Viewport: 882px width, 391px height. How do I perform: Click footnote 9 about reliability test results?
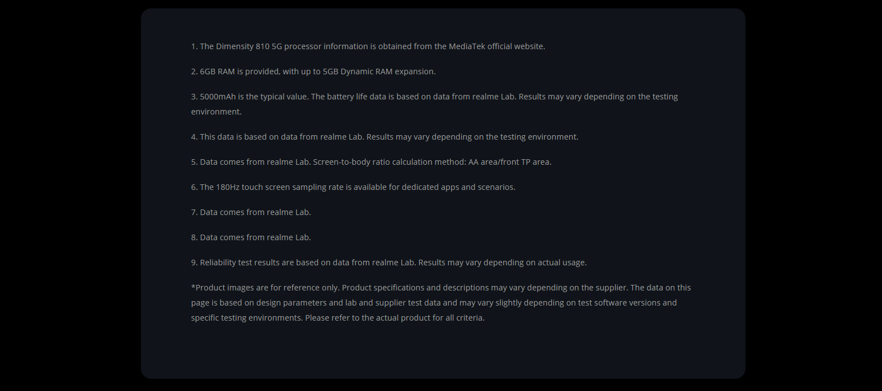pyautogui.click(x=389, y=263)
